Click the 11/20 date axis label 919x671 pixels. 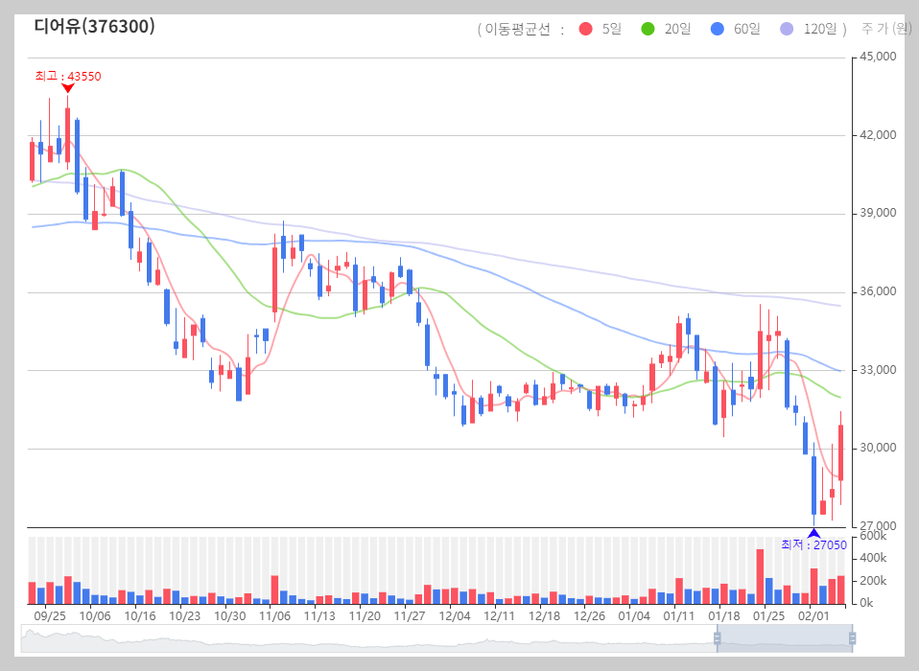click(x=365, y=615)
